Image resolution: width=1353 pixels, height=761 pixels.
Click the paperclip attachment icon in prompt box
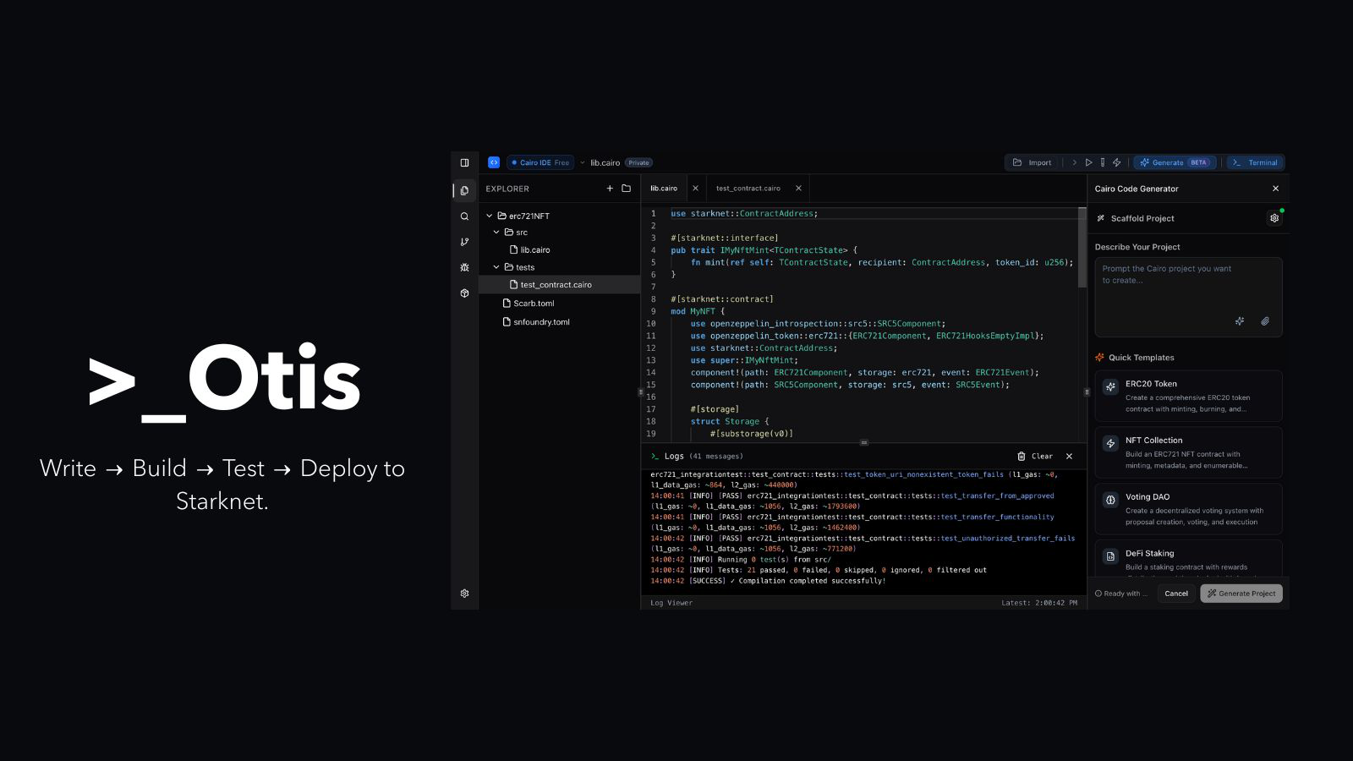click(x=1265, y=321)
